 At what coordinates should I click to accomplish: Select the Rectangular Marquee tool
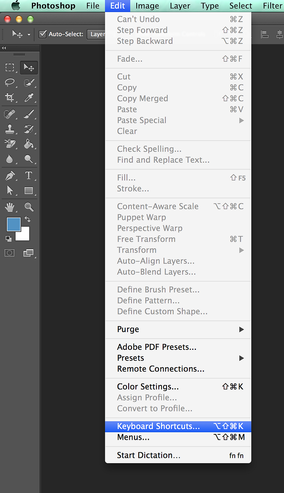(10, 67)
